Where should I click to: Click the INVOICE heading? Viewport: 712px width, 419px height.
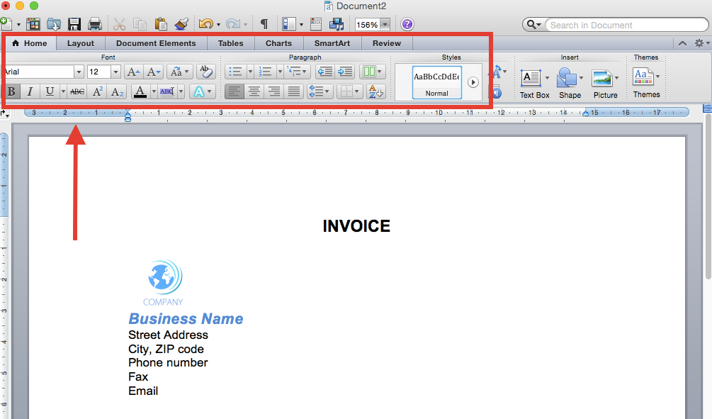[x=356, y=226]
